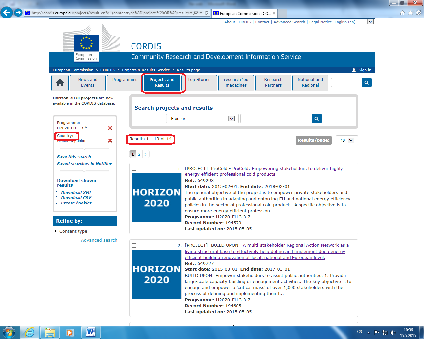424x339 pixels.
Task: Go to CORDIS home via house icon
Action: tap(60, 83)
